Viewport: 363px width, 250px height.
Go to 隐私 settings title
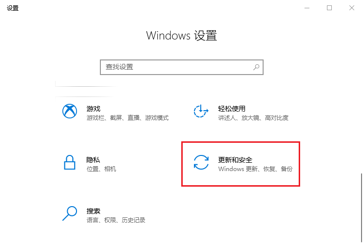(93, 160)
